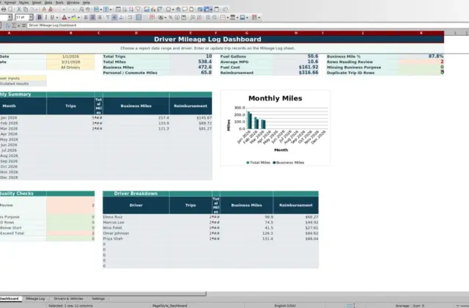Open Find and Replace
469x308 pixels.
coord(81,10)
